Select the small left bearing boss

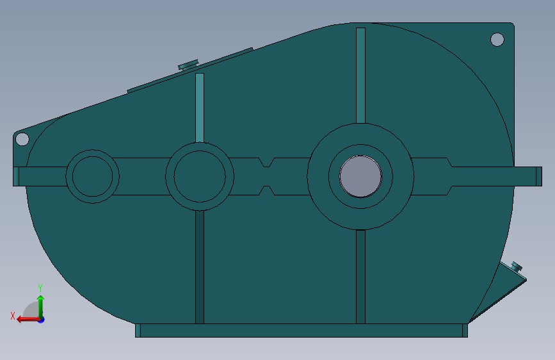pyautogui.click(x=92, y=176)
